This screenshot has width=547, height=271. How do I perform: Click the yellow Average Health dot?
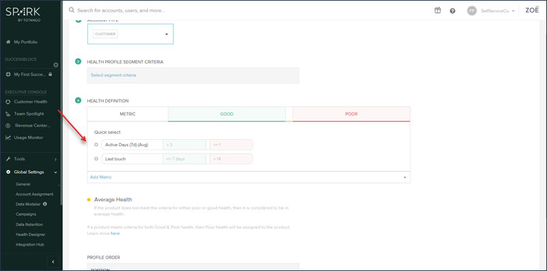coord(89,200)
